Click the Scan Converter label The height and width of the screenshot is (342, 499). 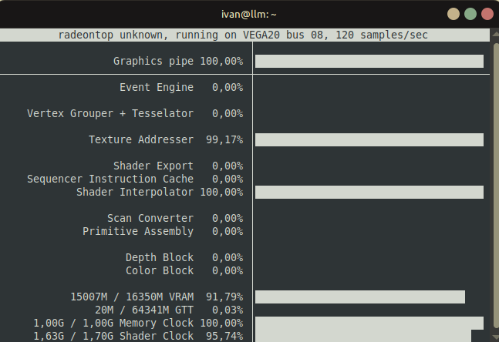(150, 218)
